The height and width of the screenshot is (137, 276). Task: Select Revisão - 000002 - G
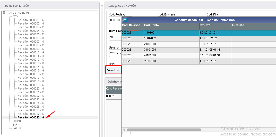pyautogui.click(x=31, y=23)
